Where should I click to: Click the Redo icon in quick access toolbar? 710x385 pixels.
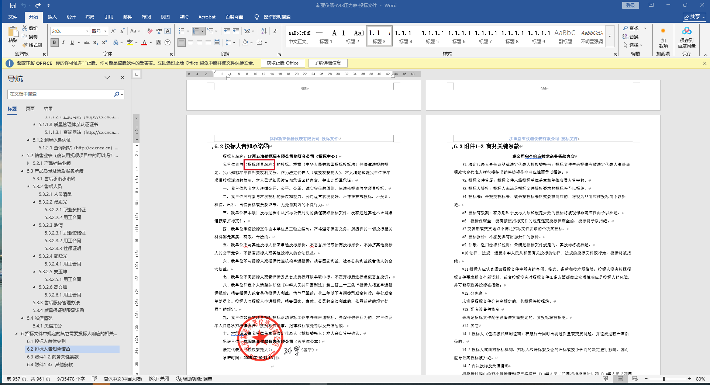click(38, 6)
